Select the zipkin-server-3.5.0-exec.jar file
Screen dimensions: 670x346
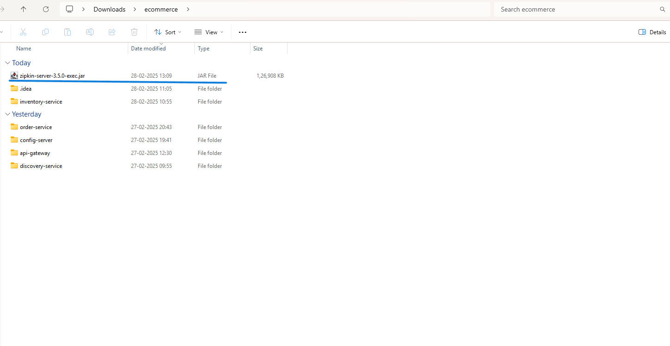pos(52,76)
